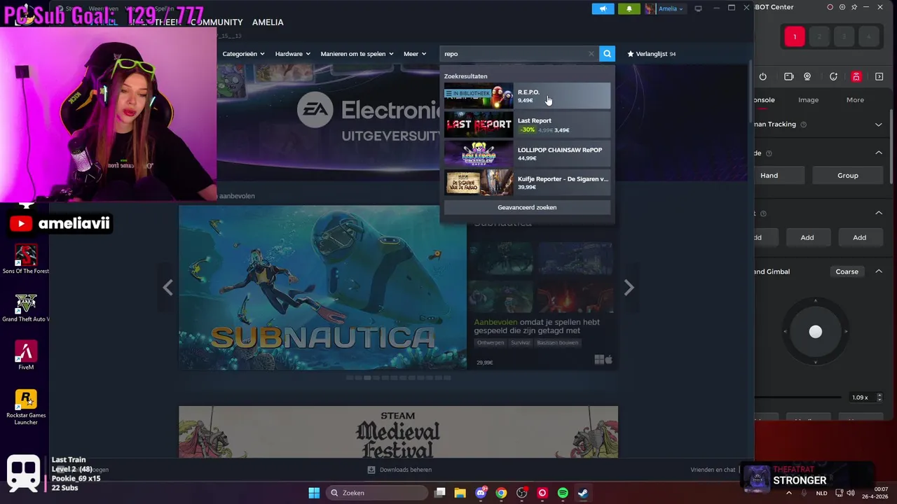Click the OBSBOT video record icon
The height and width of the screenshot is (504, 897).
point(788,76)
